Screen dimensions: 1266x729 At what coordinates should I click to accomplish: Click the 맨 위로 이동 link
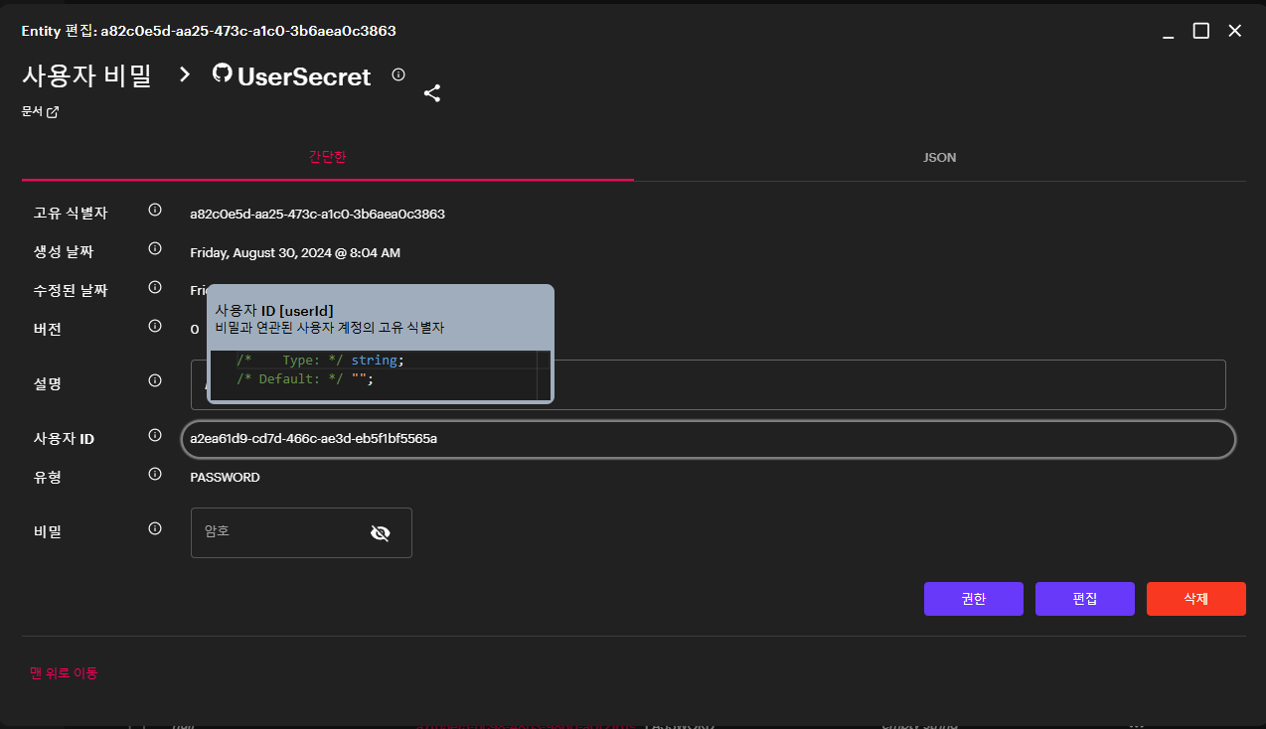[x=64, y=673]
